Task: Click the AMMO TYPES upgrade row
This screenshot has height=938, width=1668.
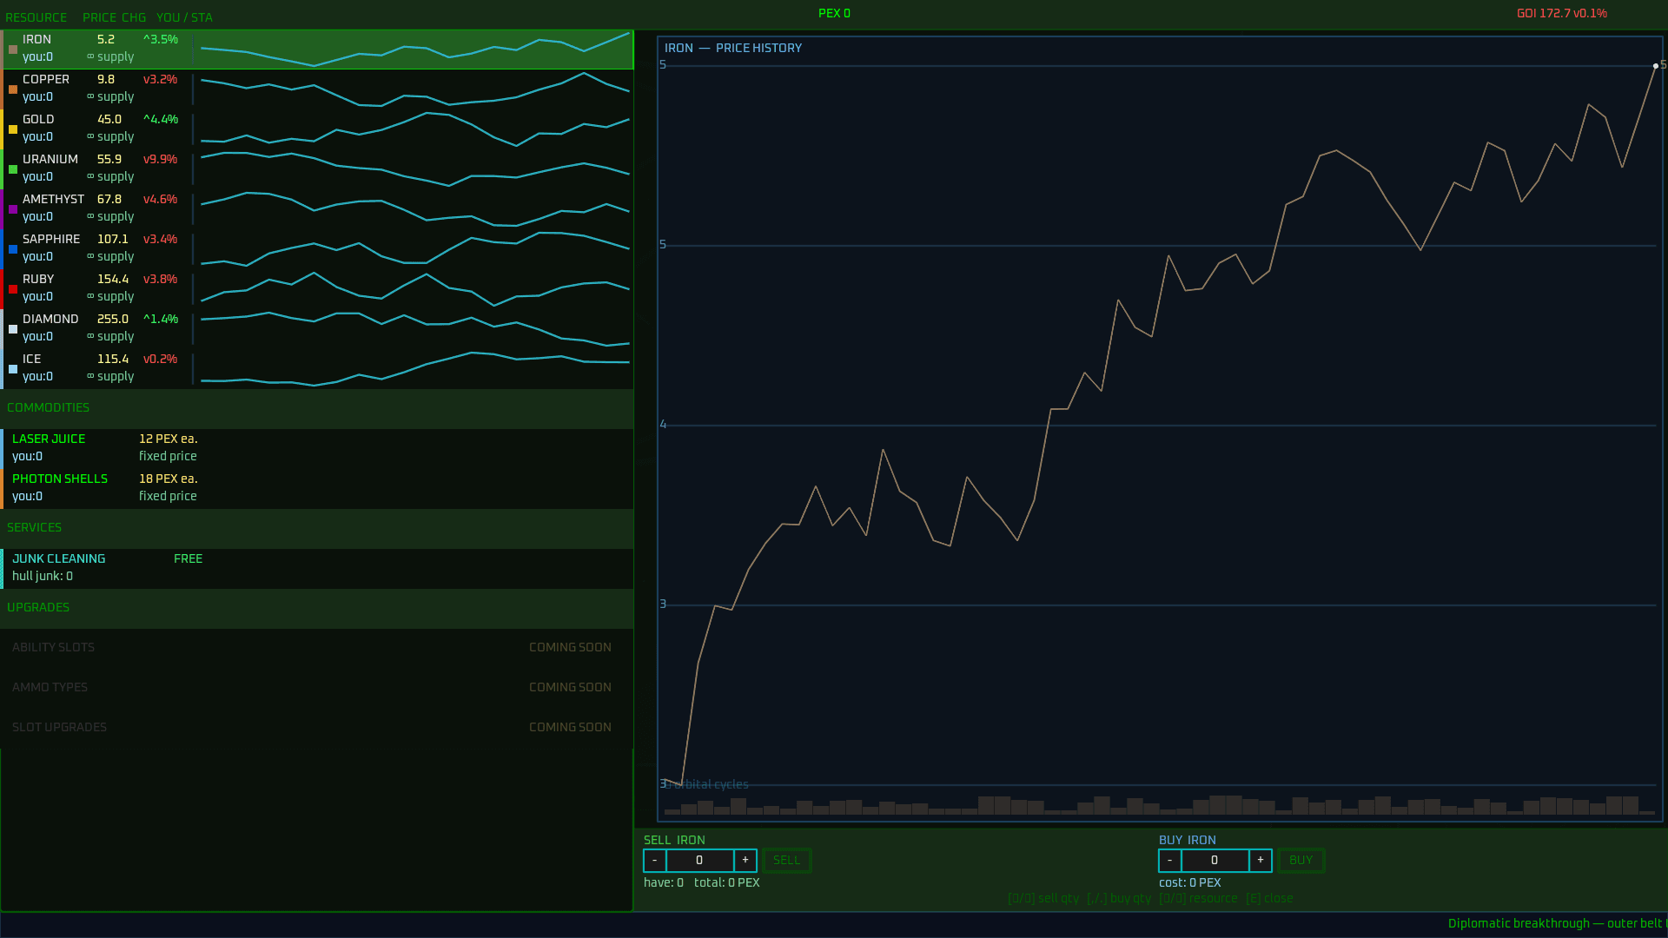Action: (317, 688)
